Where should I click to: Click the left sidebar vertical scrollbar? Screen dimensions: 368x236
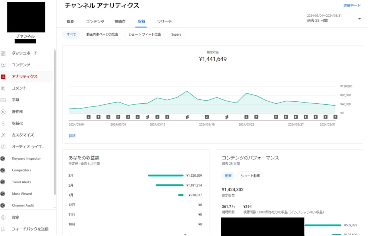tap(55, 122)
